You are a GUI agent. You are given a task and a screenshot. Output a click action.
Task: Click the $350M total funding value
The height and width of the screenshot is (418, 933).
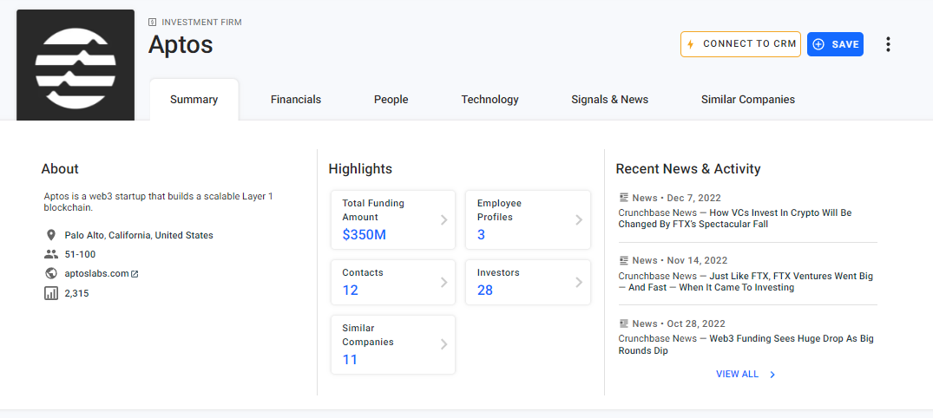click(x=365, y=235)
